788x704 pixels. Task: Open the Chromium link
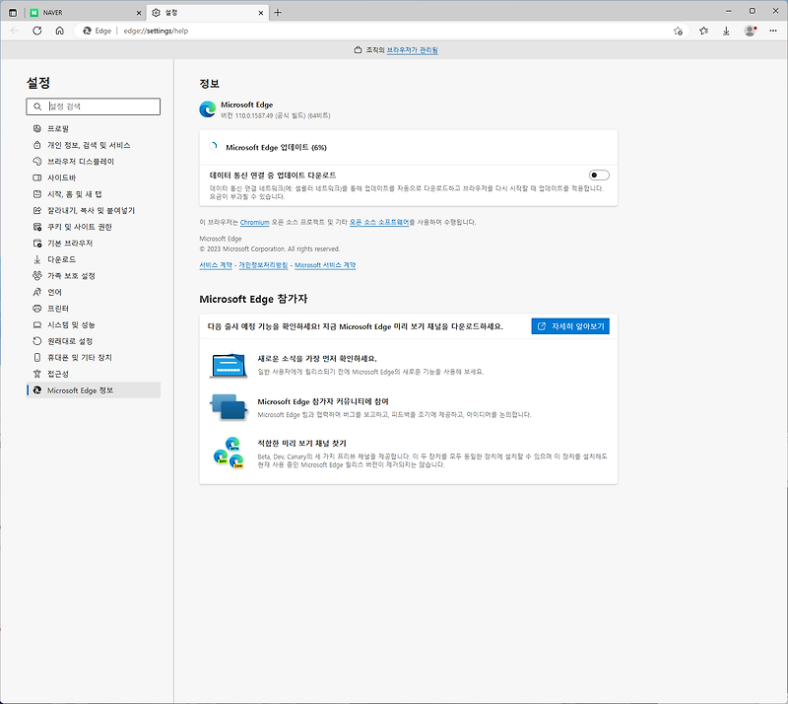(255, 222)
